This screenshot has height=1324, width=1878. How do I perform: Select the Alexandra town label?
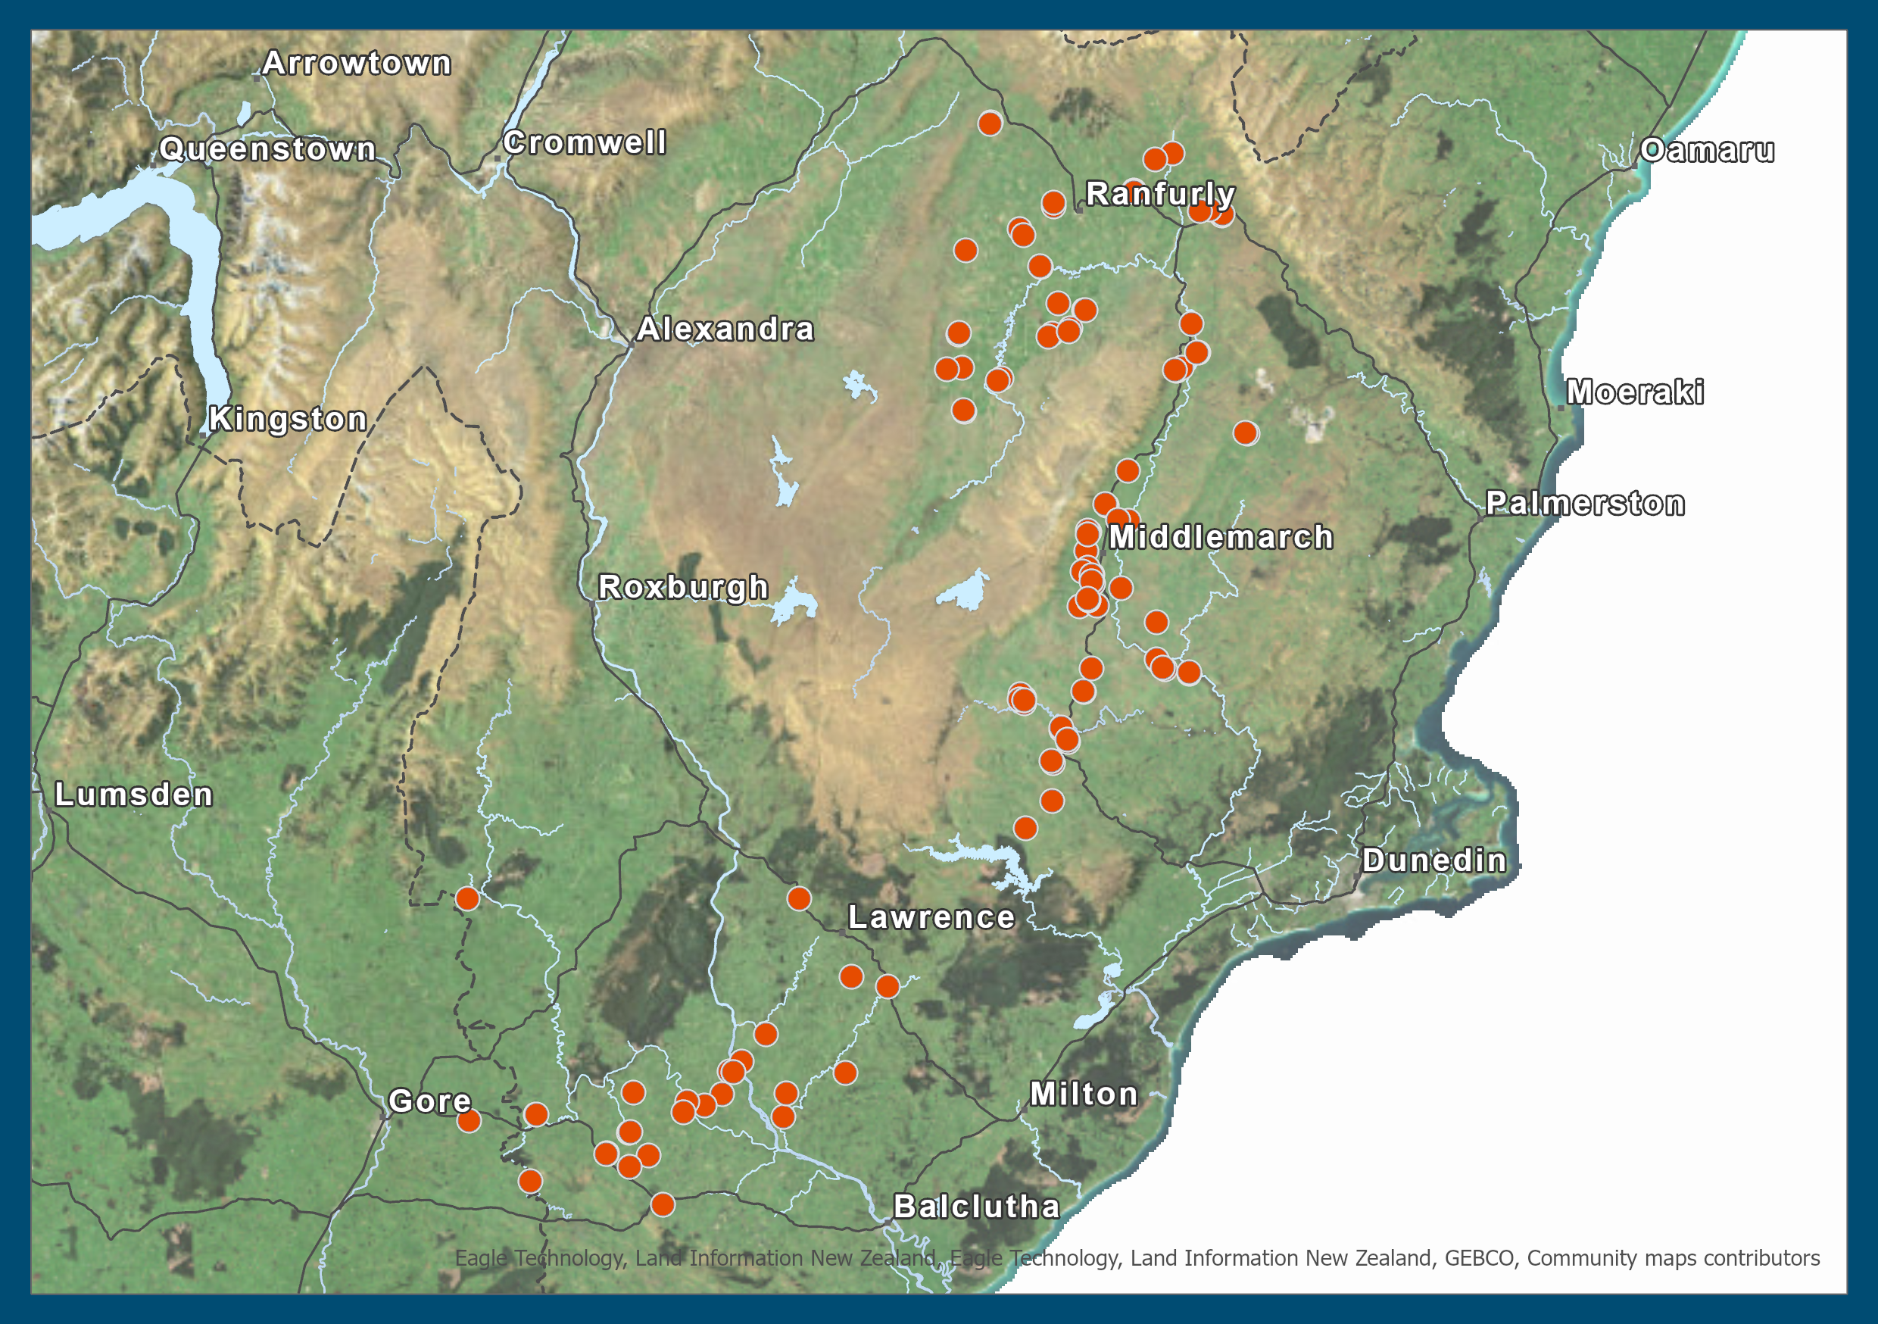(x=725, y=329)
